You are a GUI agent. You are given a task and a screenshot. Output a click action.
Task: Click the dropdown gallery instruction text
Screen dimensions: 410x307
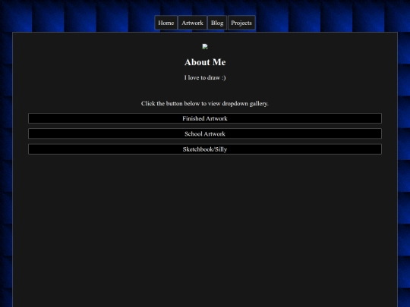tap(205, 104)
